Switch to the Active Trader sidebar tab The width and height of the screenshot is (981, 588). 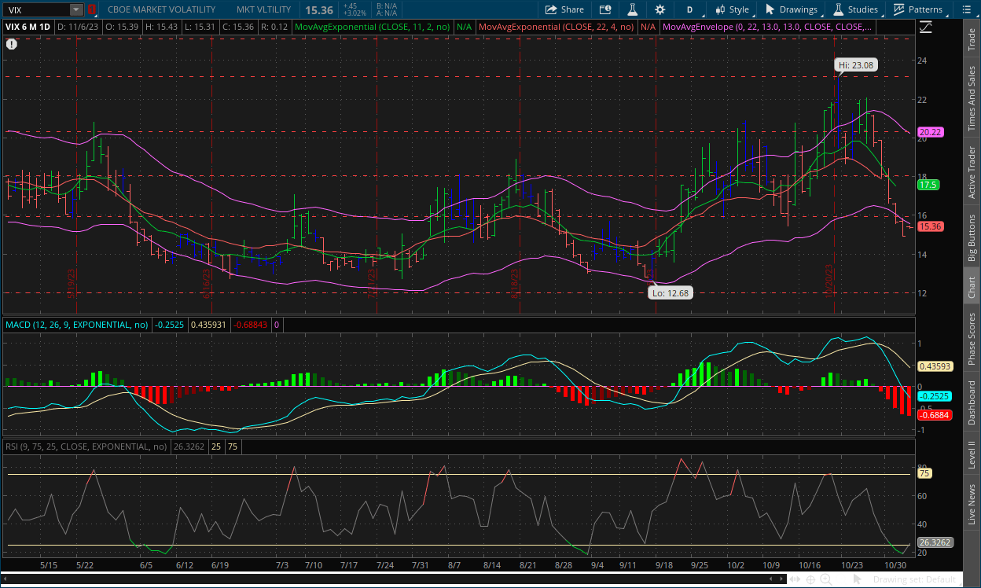tap(972, 172)
